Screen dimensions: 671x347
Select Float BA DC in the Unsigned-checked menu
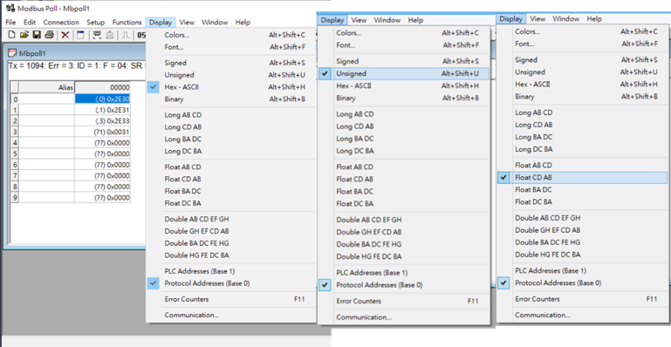(x=403, y=192)
